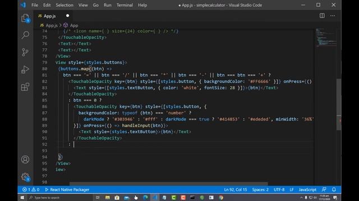Open the Source Control view
Image resolution: width=359 pixels, height=201 pixels.
(25, 52)
